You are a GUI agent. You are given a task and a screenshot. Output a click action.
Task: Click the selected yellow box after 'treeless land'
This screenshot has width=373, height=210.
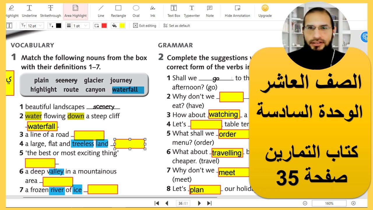(130, 144)
